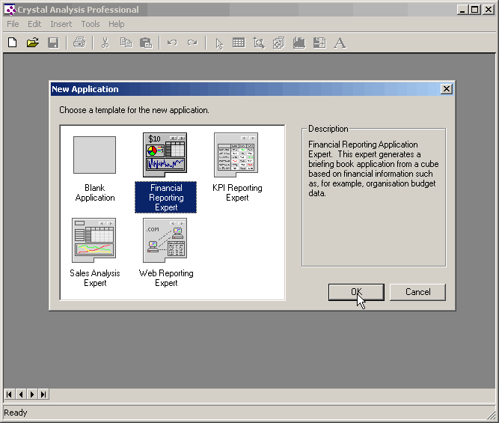499x423 pixels.
Task: Click the text object A icon
Action: click(340, 43)
